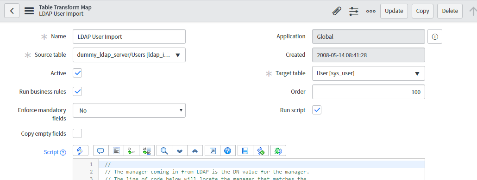Uncheck Run business rules checkbox
The height and width of the screenshot is (180, 477).
(x=77, y=91)
